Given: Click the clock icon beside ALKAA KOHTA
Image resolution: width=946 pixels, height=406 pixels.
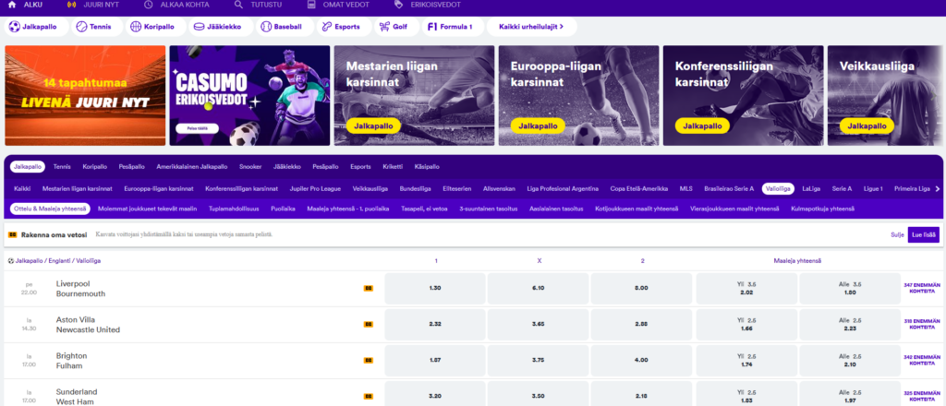Looking at the screenshot, I should click(149, 5).
